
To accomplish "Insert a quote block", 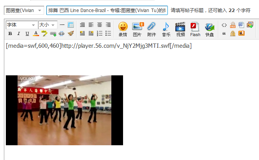I will pyautogui.click(x=224, y=33).
